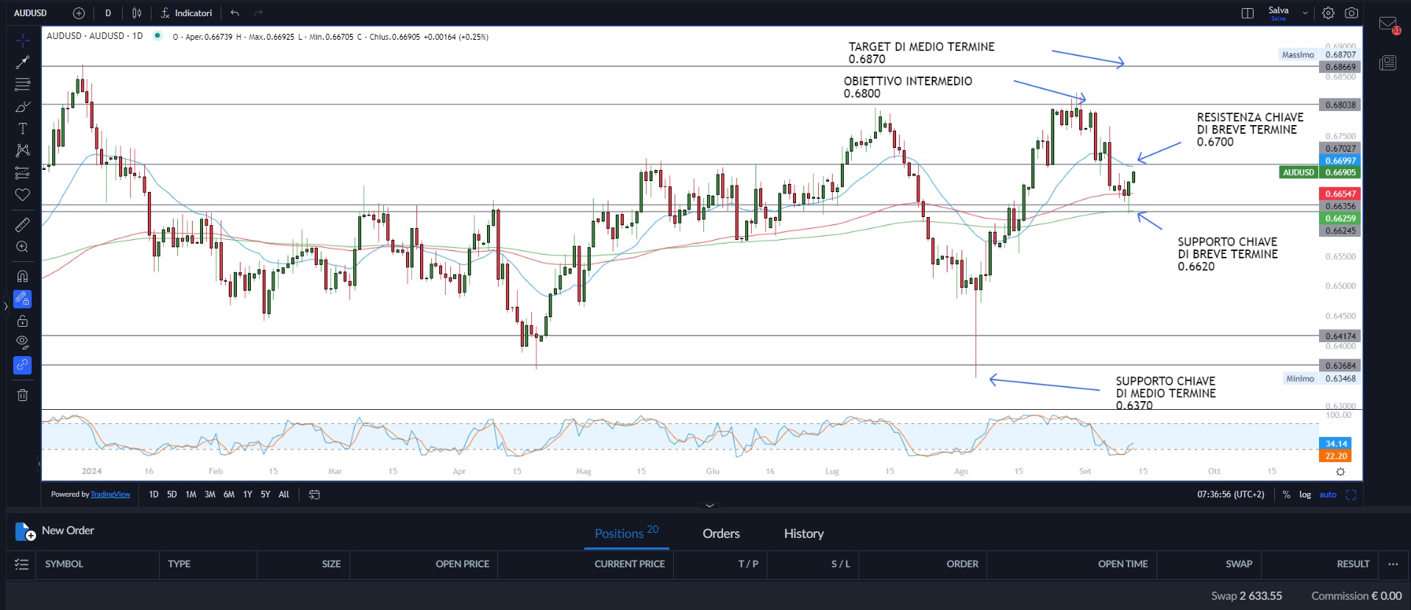
Task: Toggle magnet mode in left toolbar
Action: 23,276
